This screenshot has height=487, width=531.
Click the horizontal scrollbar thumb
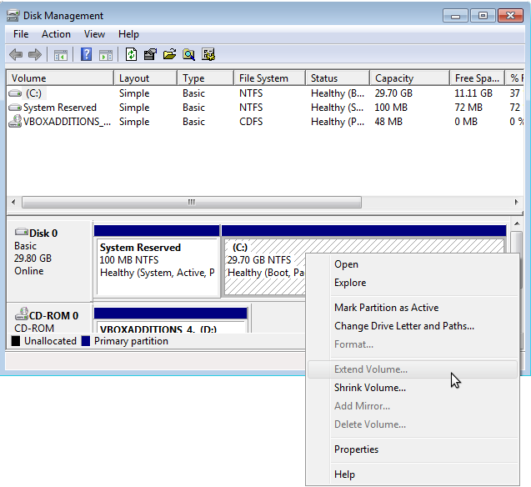click(192, 202)
